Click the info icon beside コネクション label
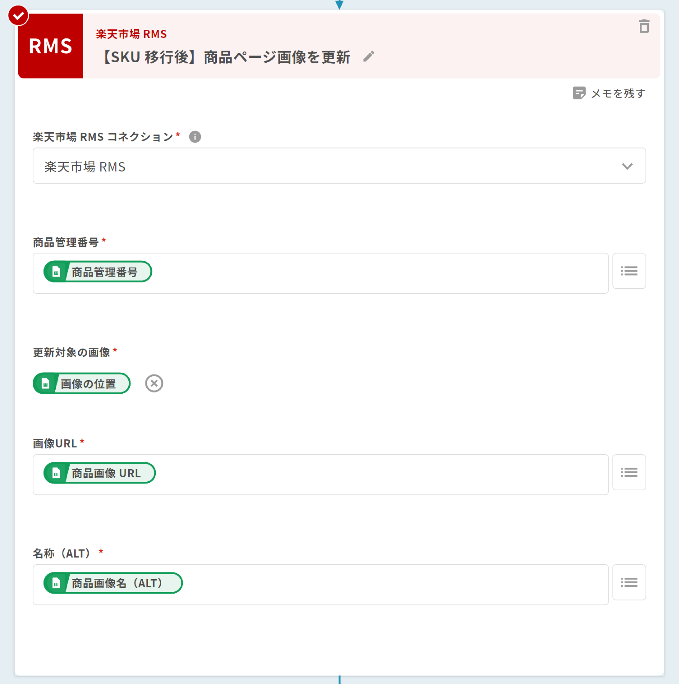This screenshot has height=684, width=679. point(195,137)
